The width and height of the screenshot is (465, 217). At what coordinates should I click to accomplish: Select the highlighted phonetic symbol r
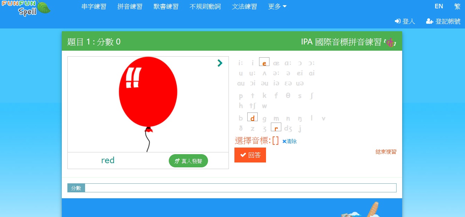tap(276, 127)
